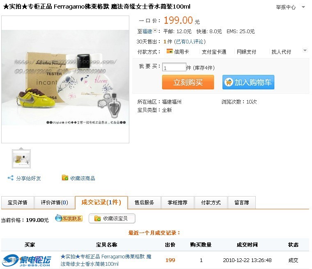Click the credit card payment icon
The image size is (312, 269).
pos(170,51)
